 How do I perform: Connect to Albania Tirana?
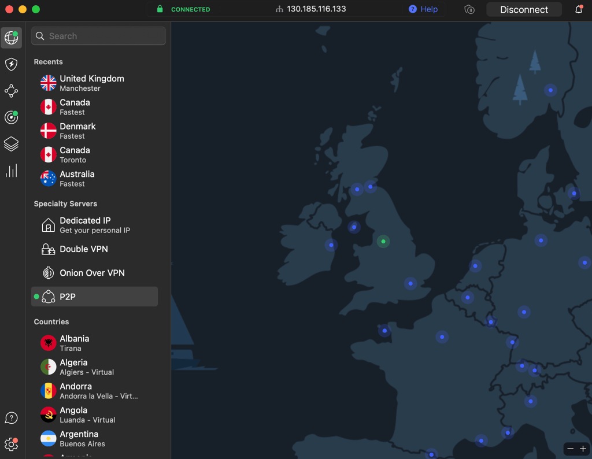tap(94, 343)
